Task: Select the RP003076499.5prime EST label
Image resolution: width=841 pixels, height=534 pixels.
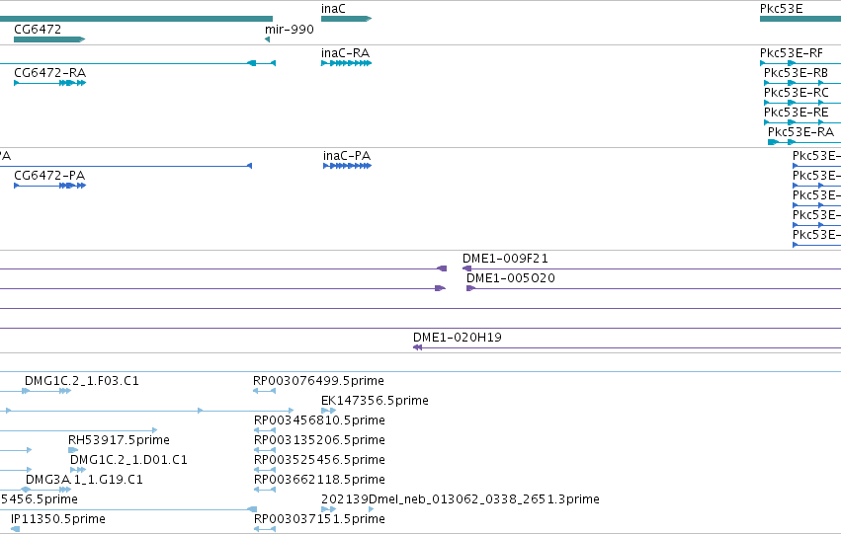Action: tap(318, 381)
